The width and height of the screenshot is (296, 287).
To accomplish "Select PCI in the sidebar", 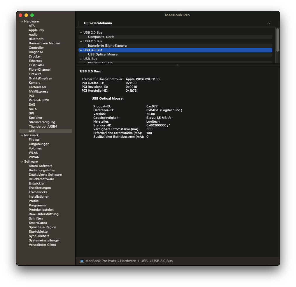I will point(31,96).
